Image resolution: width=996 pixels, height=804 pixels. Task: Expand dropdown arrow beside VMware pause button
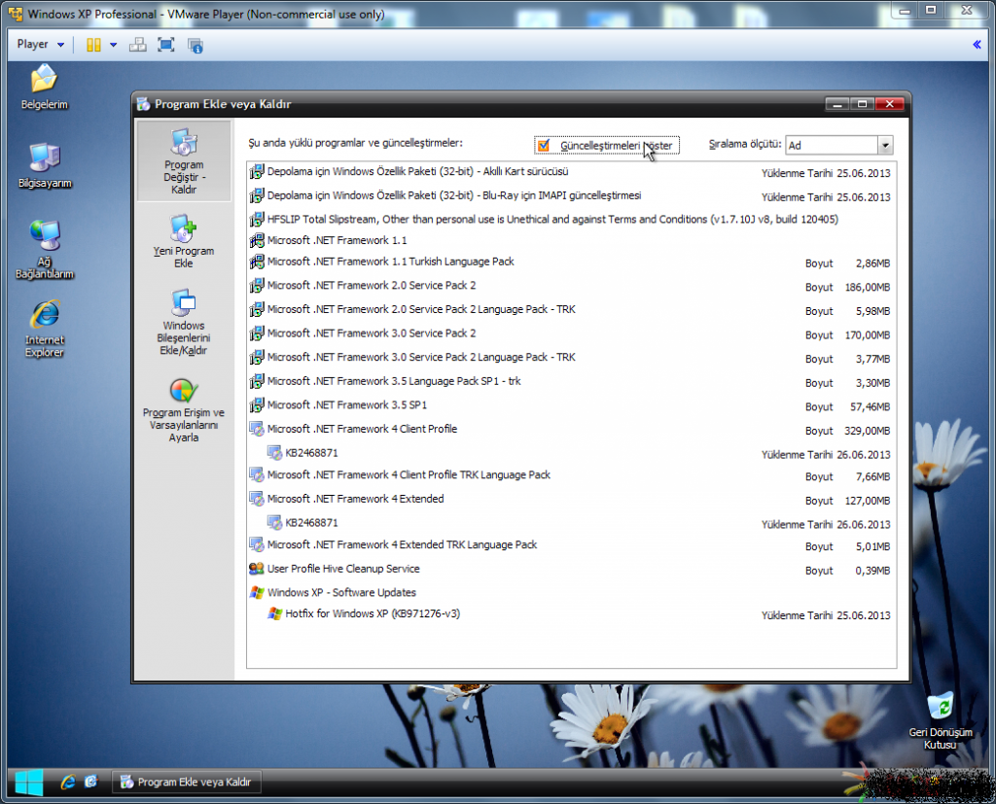click(x=114, y=45)
